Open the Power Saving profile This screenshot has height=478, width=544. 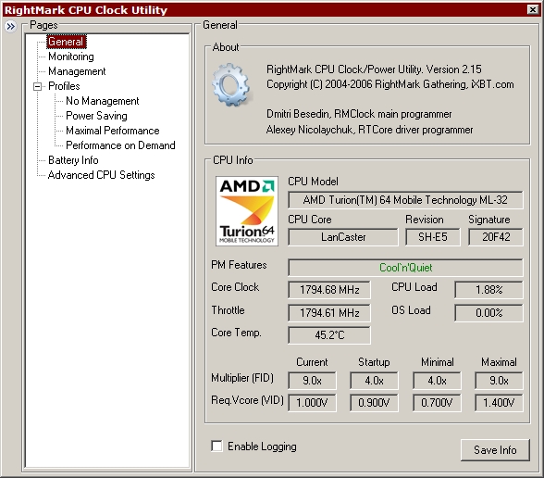click(x=96, y=116)
